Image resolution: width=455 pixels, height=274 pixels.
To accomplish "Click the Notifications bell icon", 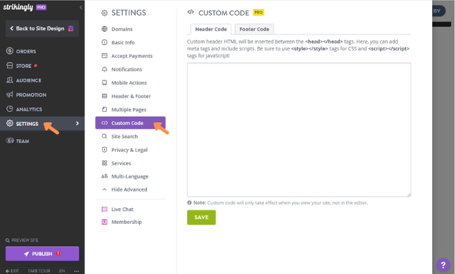I will point(105,69).
